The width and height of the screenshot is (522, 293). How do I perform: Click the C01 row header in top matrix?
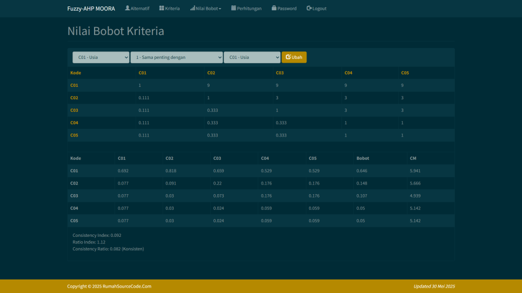pos(75,85)
